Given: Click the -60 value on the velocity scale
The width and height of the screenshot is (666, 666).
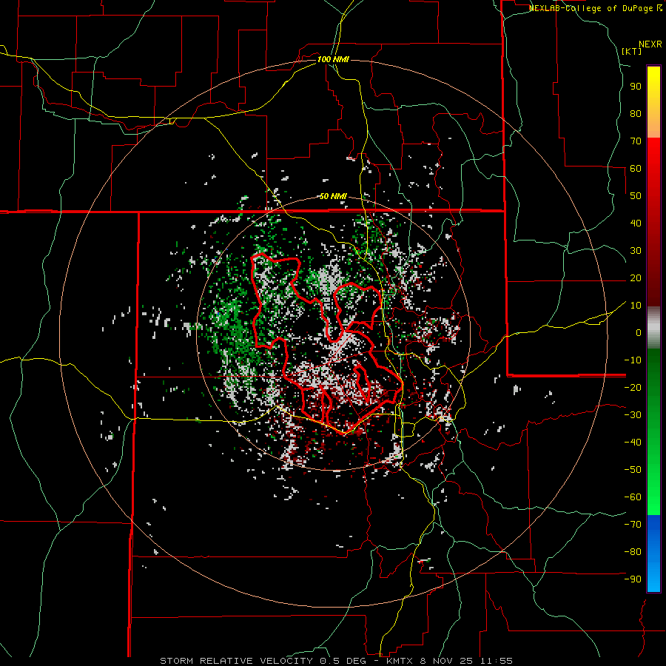Looking at the screenshot, I should pos(633,497).
